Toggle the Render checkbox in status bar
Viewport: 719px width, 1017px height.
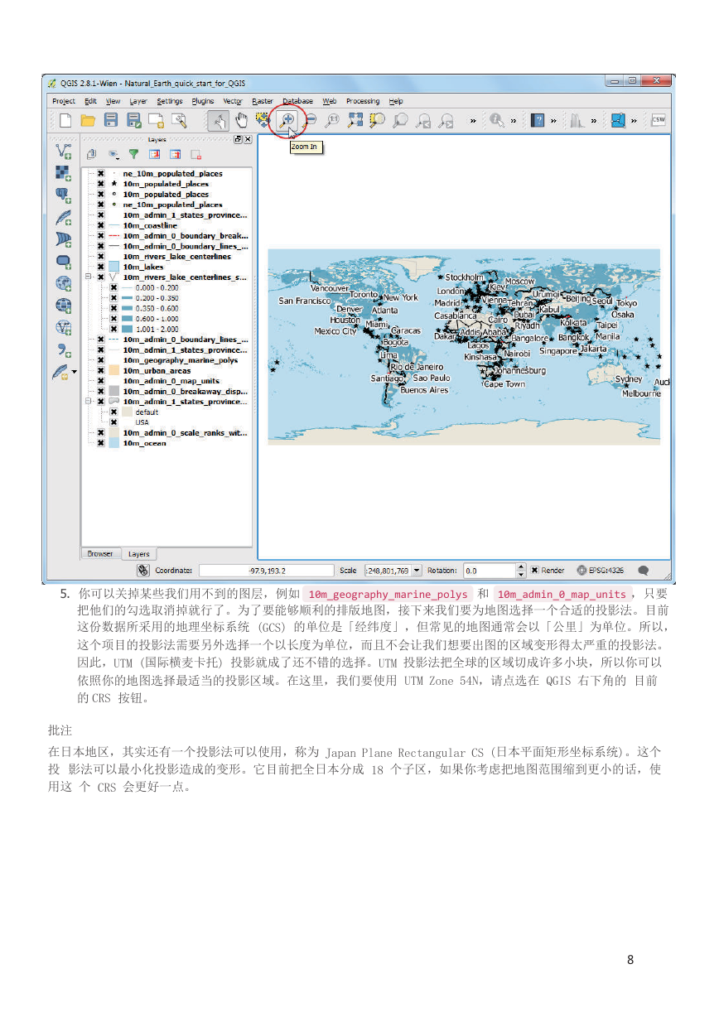(535, 571)
